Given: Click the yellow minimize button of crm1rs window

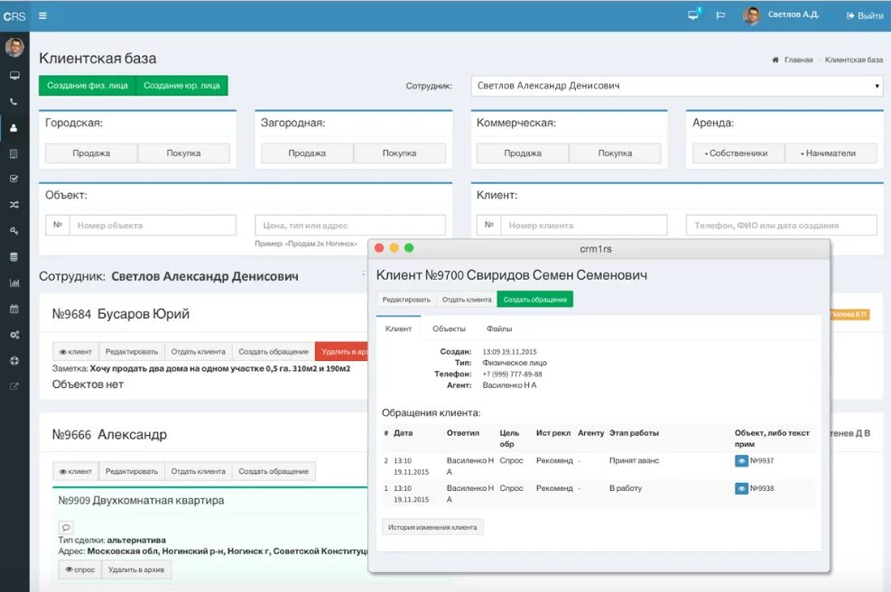Looking at the screenshot, I should [394, 247].
